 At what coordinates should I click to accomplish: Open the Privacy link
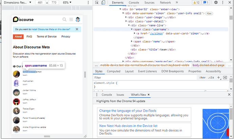(66, 37)
